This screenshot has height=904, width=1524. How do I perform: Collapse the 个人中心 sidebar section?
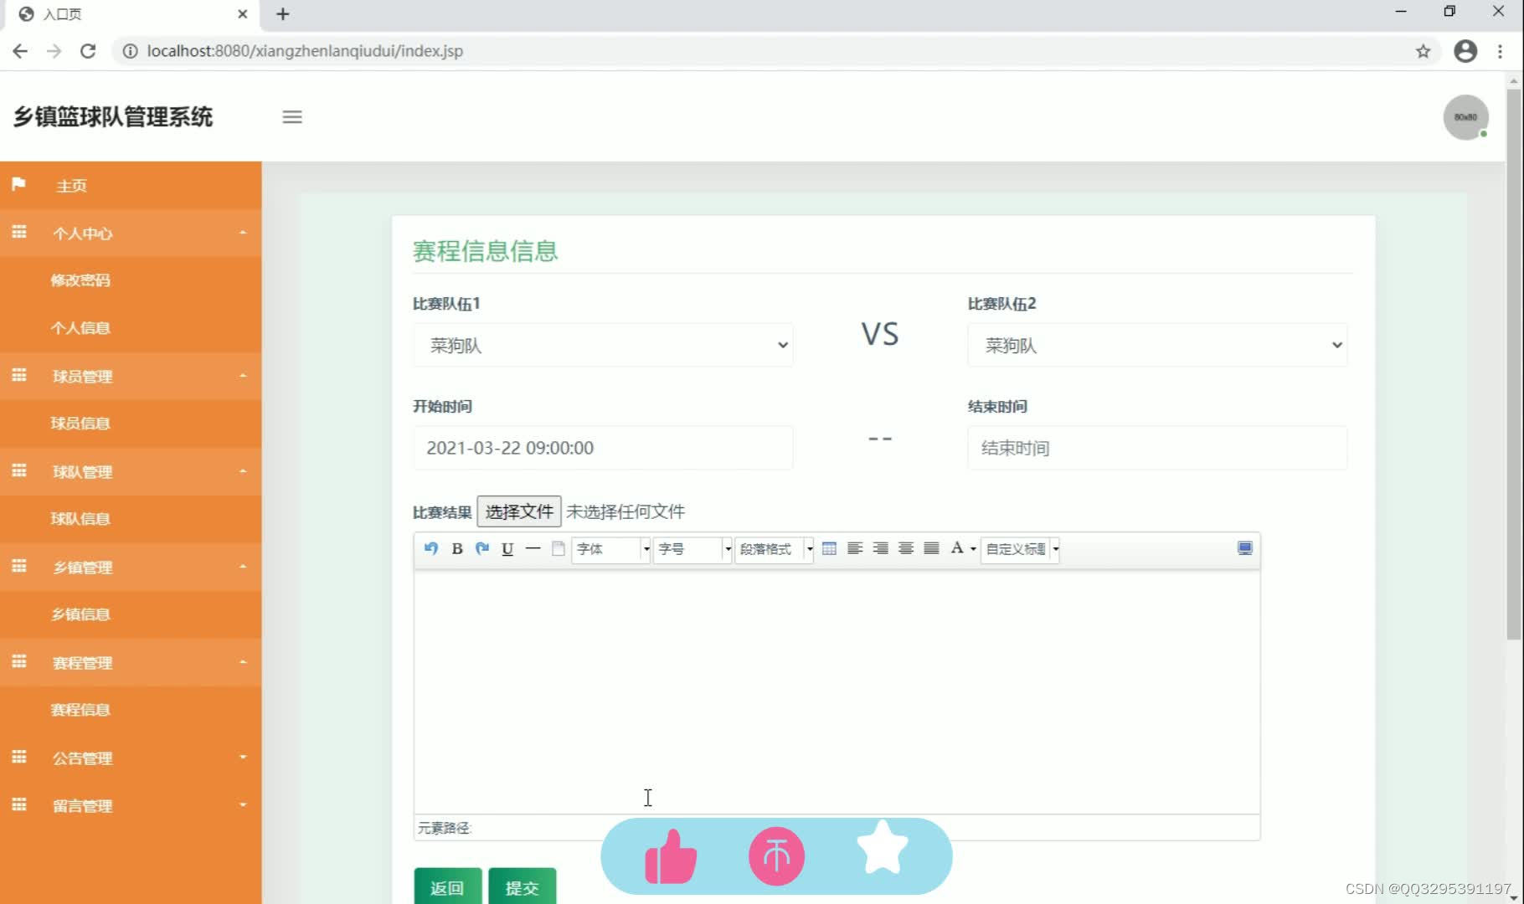(x=131, y=233)
